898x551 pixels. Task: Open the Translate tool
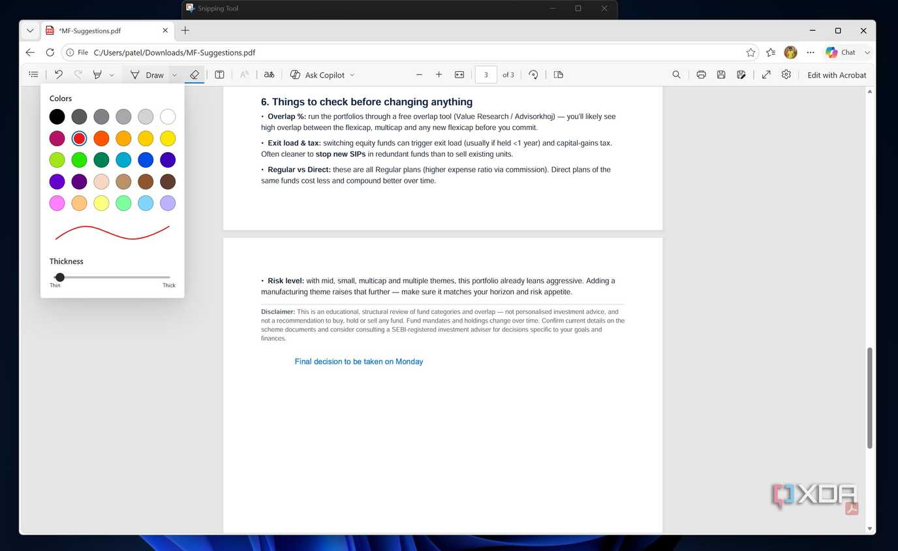coord(269,74)
